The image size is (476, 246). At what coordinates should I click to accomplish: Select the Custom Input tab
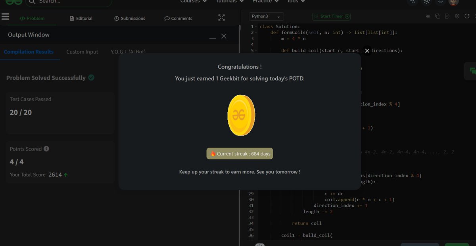(x=82, y=52)
